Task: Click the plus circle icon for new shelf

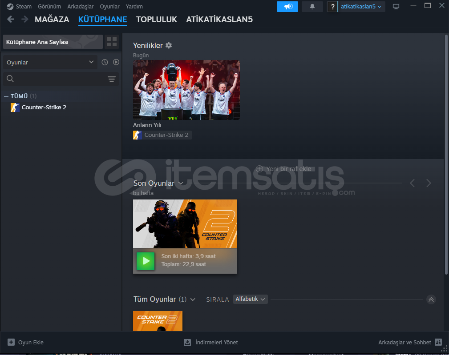Action: click(x=259, y=169)
